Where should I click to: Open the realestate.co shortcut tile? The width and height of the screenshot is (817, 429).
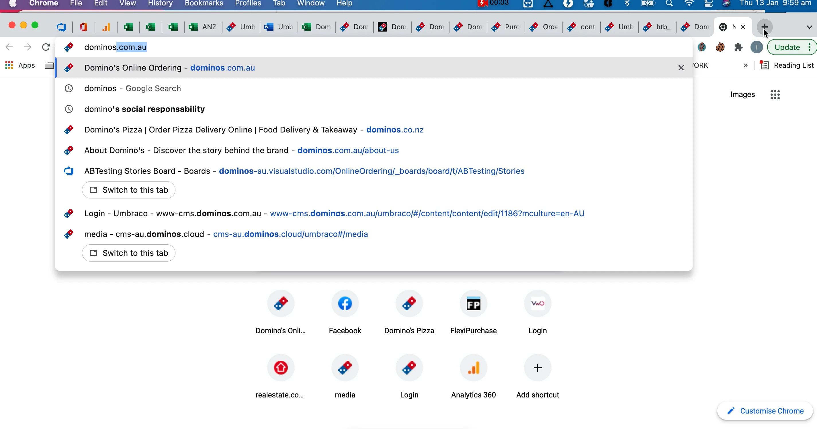[281, 377]
